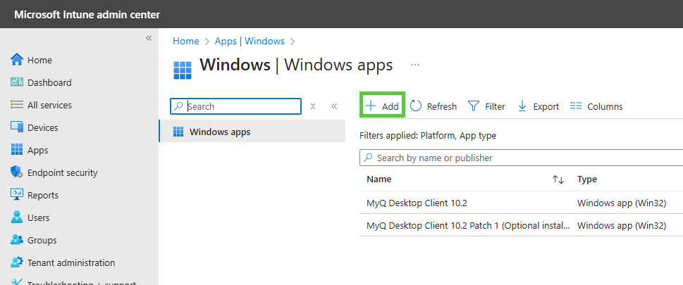Open MyQ Desktop Client 10.2 app
Image resolution: width=683 pixels, height=285 pixels.
[x=417, y=203]
